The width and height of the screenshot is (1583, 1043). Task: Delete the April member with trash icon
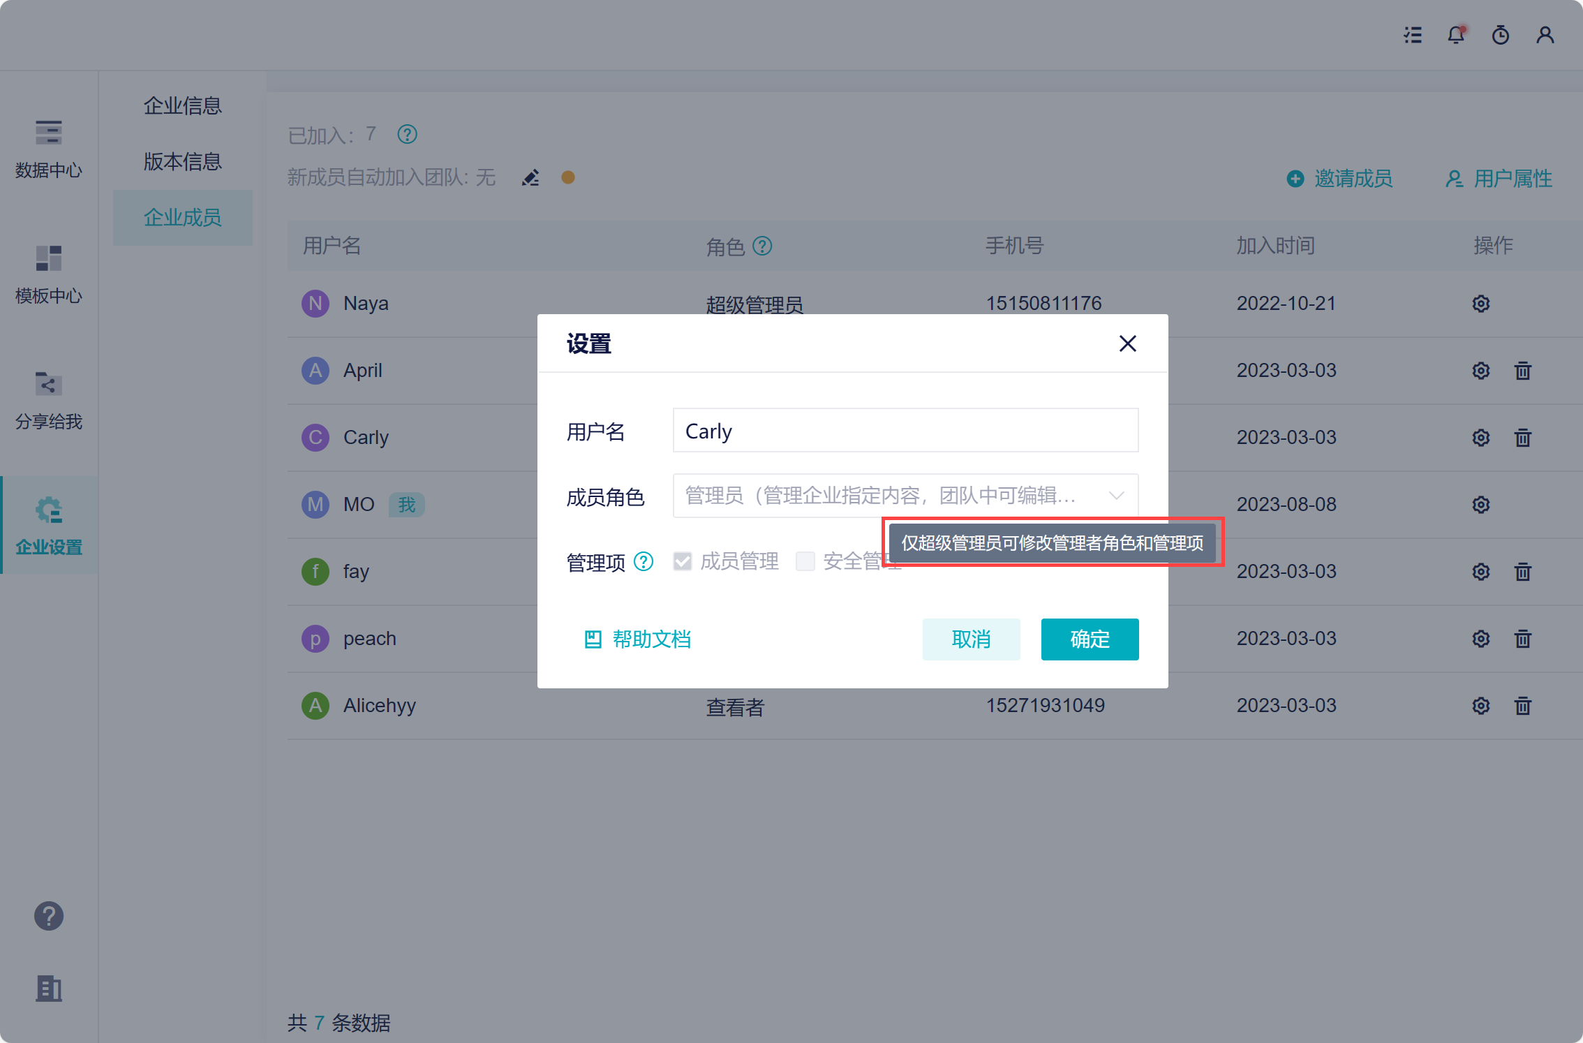point(1522,371)
